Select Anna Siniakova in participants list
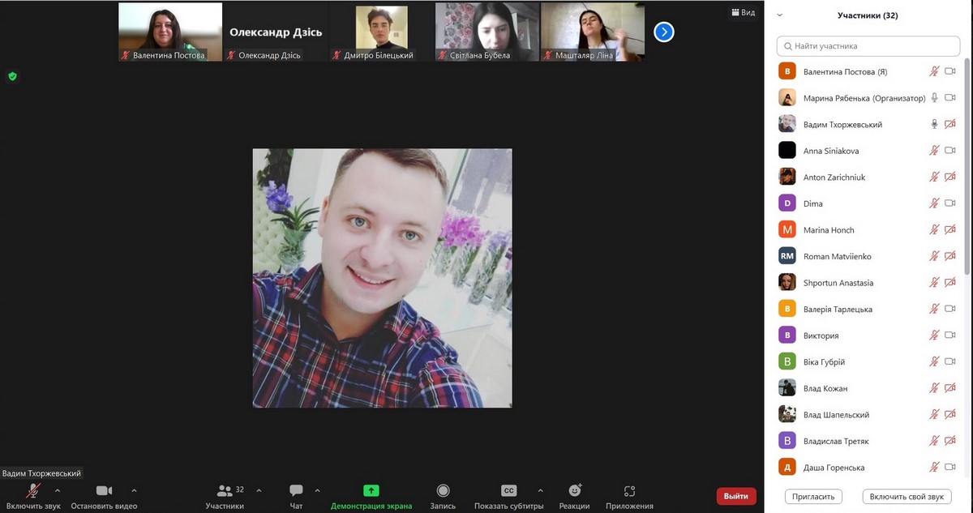This screenshot has height=513, width=973. pyautogui.click(x=831, y=151)
